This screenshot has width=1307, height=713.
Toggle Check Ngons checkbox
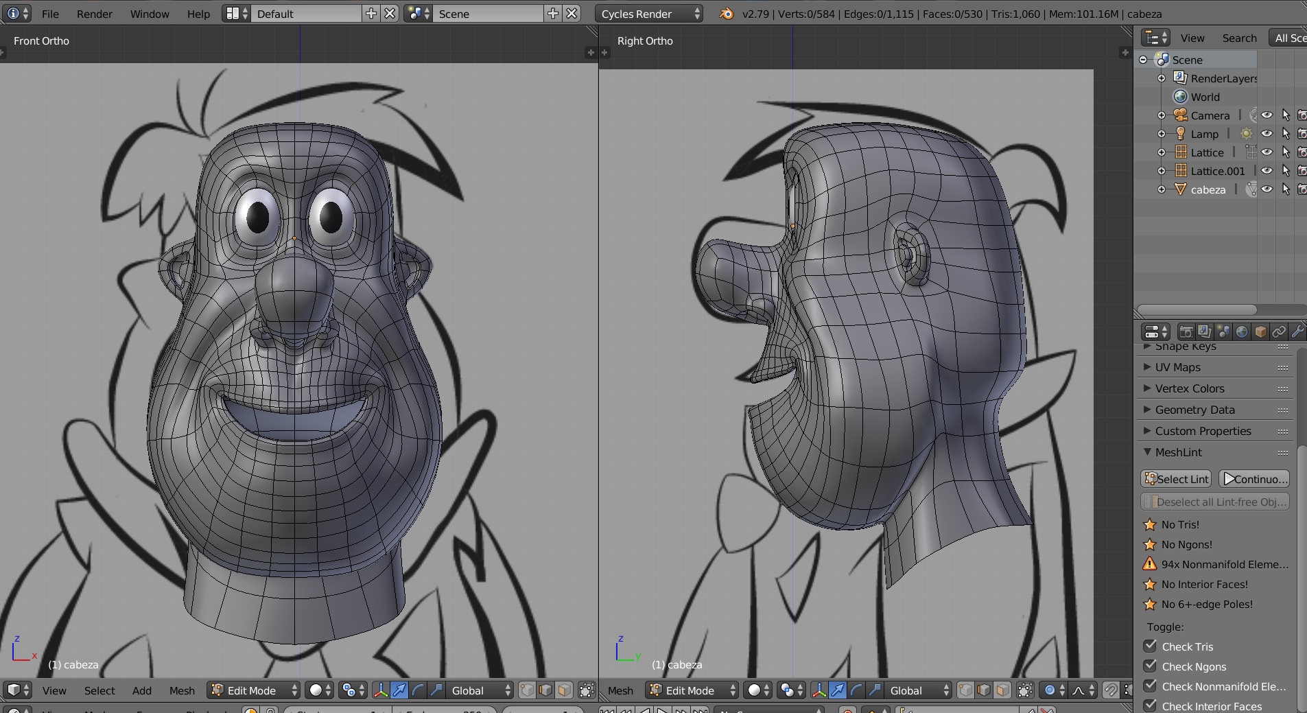[x=1151, y=666]
